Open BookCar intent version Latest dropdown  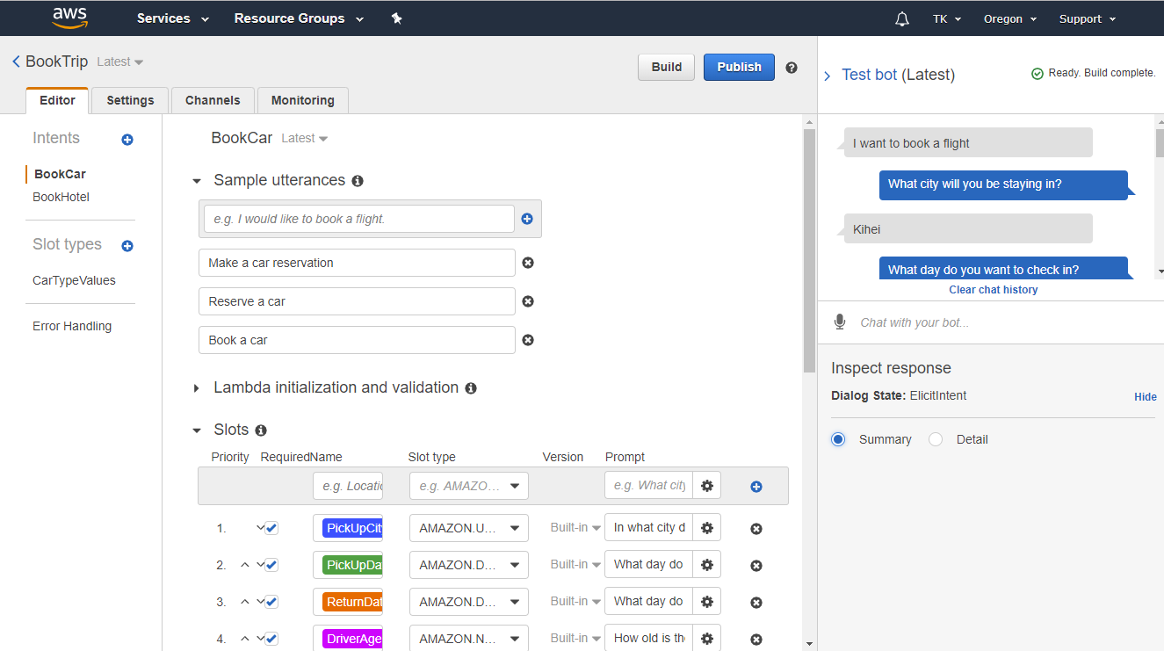305,139
